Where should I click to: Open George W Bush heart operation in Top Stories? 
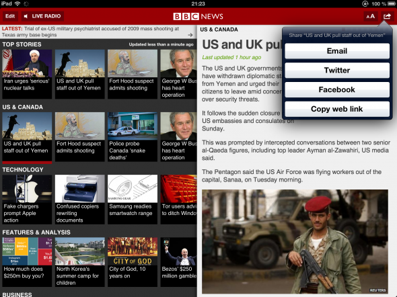tap(179, 74)
